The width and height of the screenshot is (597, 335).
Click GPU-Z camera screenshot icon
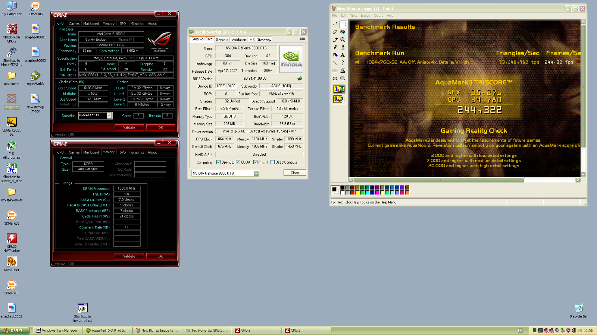(302, 39)
